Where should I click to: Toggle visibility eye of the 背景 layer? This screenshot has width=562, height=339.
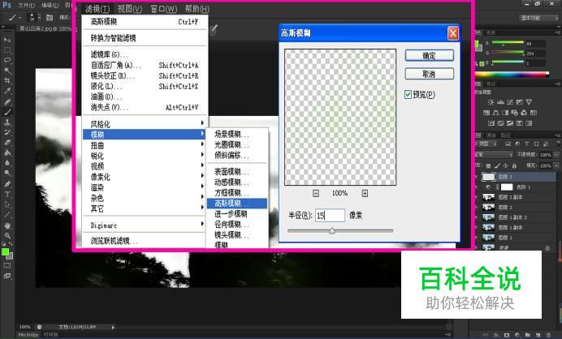[x=477, y=247]
